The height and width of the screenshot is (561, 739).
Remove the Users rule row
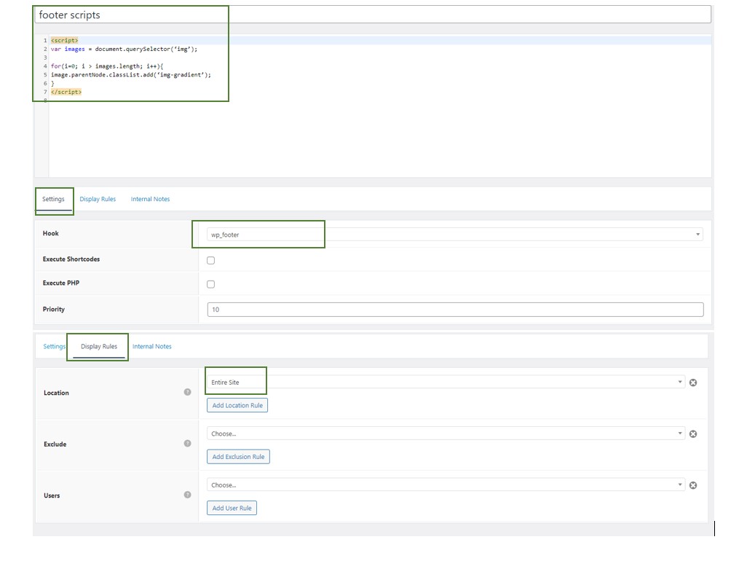point(693,485)
